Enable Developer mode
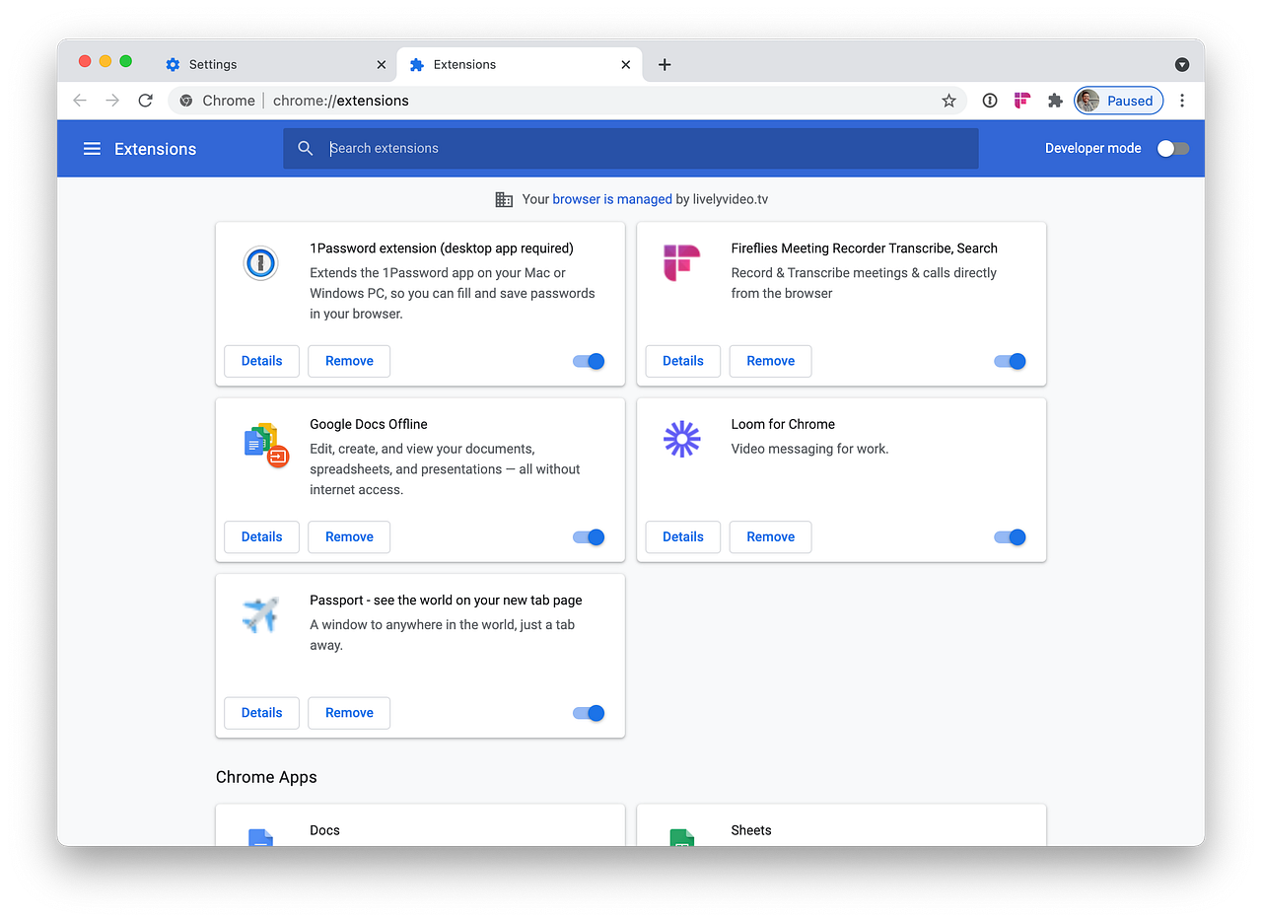Screen dimensions: 1262x922 click(x=1171, y=148)
